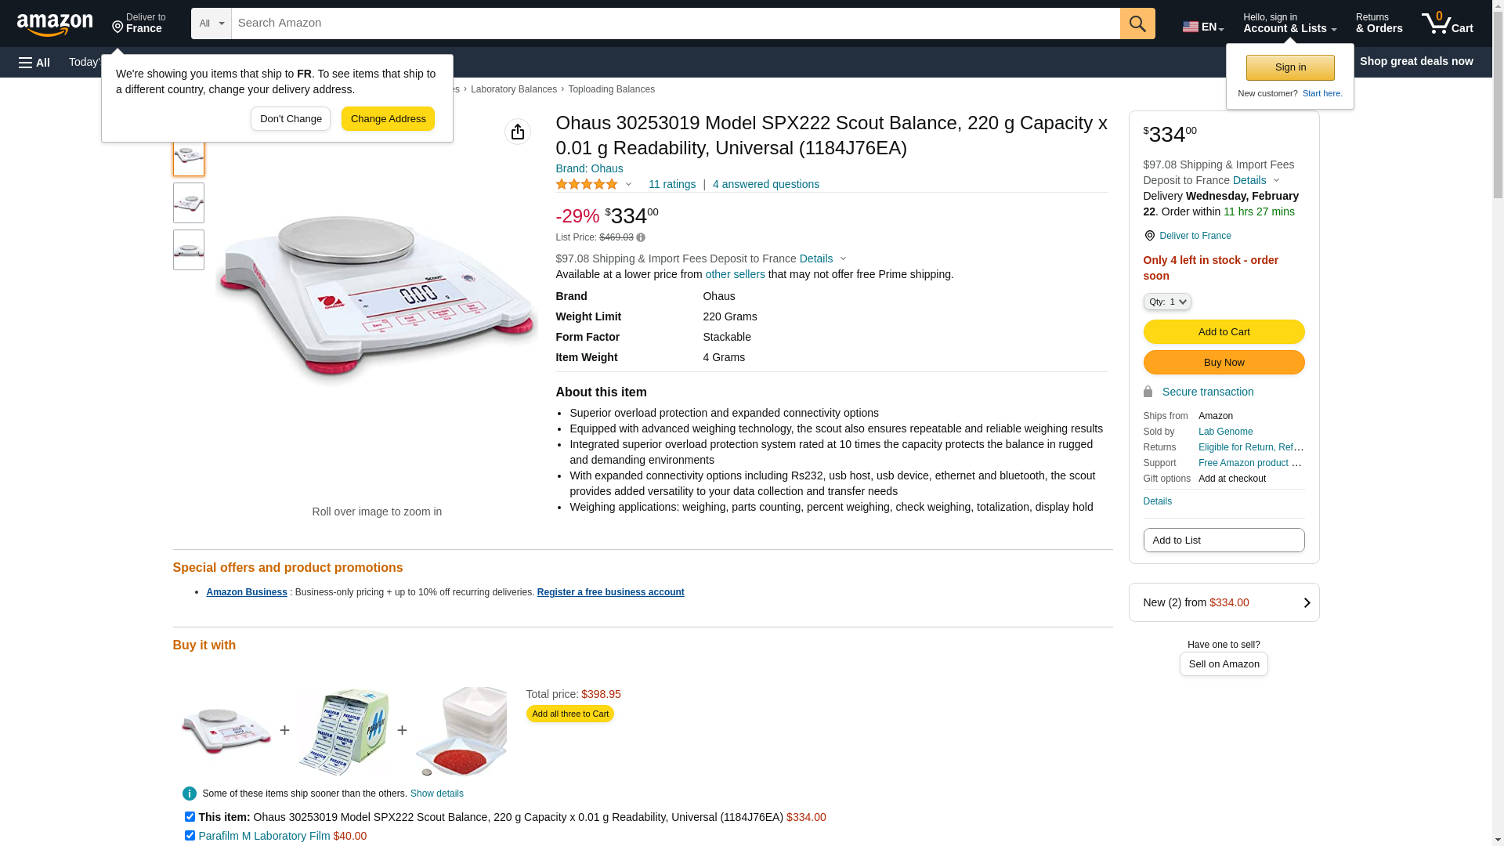Click the search magnifier button
This screenshot has height=846, width=1504.
[x=1137, y=23]
